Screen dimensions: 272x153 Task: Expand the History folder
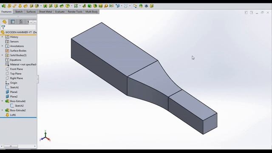point(2,37)
